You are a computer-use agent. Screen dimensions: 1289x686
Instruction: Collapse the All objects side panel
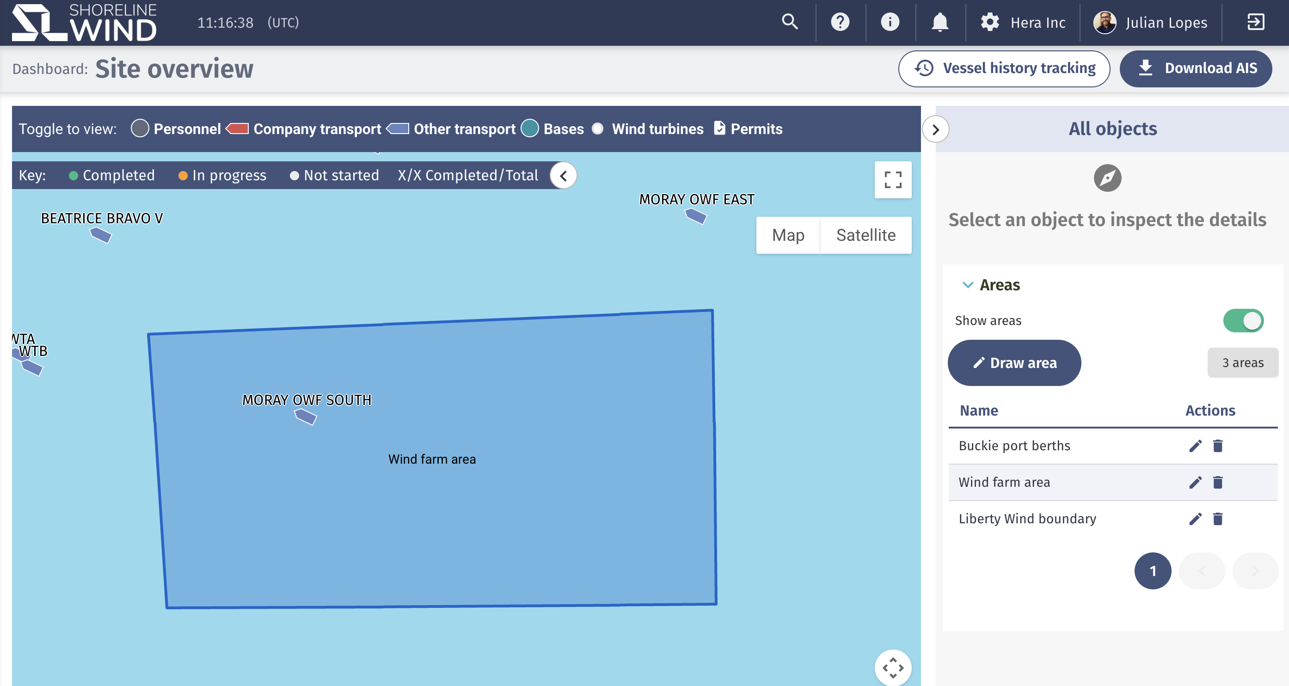pos(935,129)
